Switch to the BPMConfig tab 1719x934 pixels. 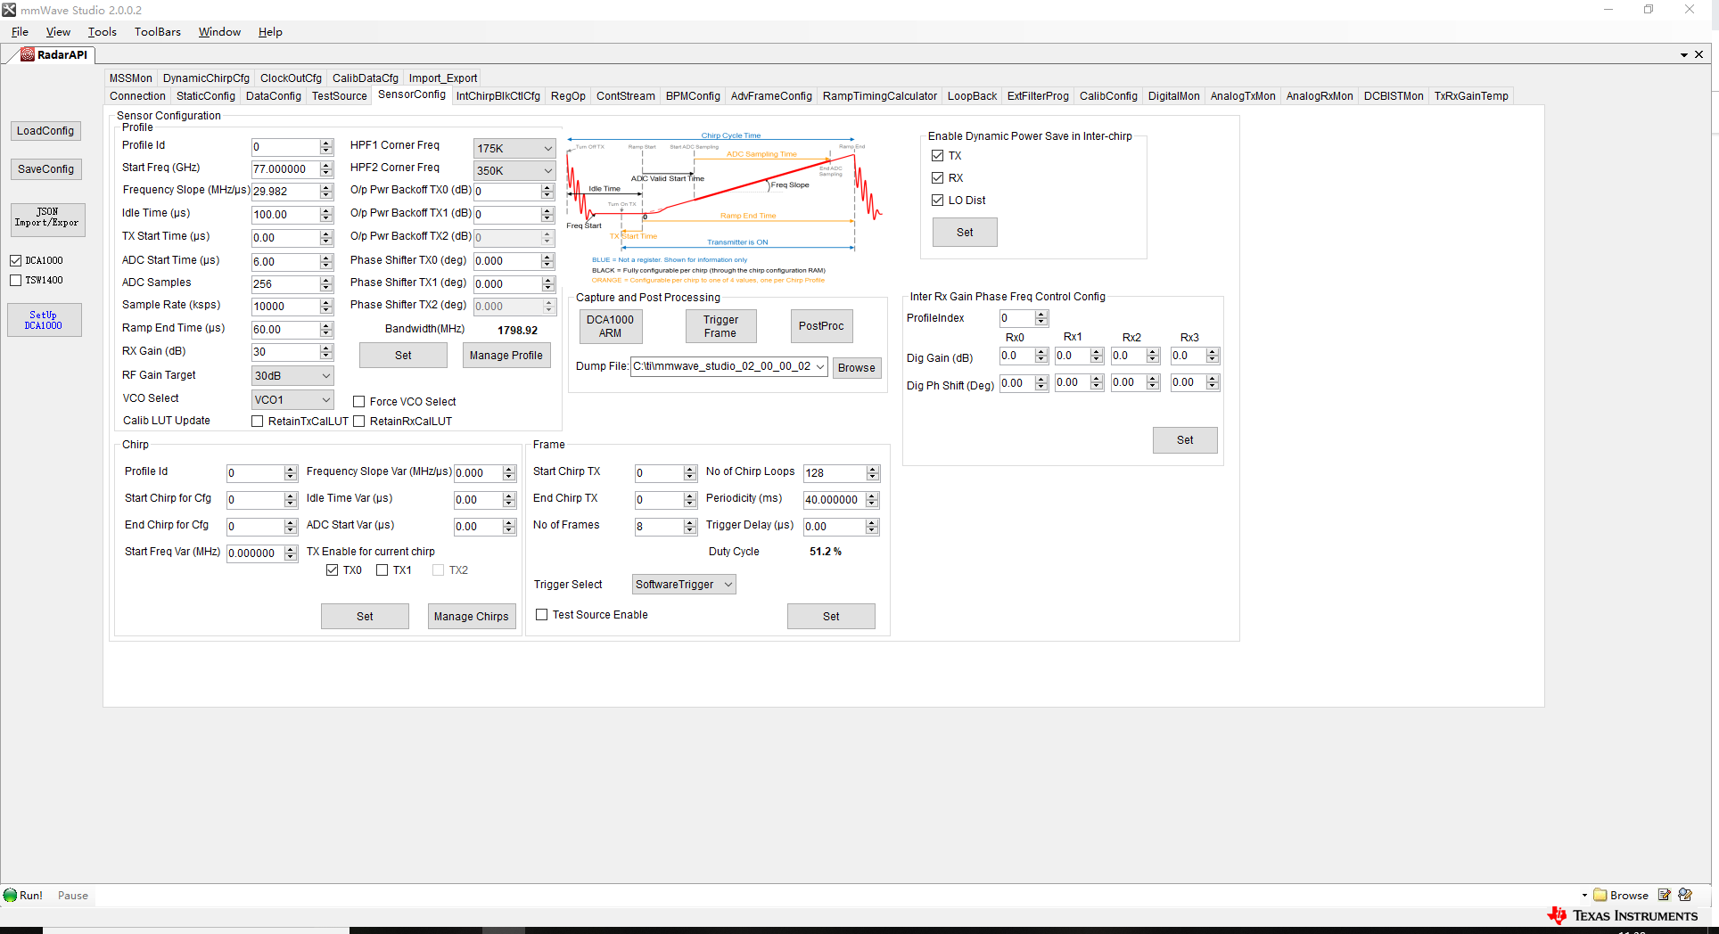pyautogui.click(x=693, y=96)
